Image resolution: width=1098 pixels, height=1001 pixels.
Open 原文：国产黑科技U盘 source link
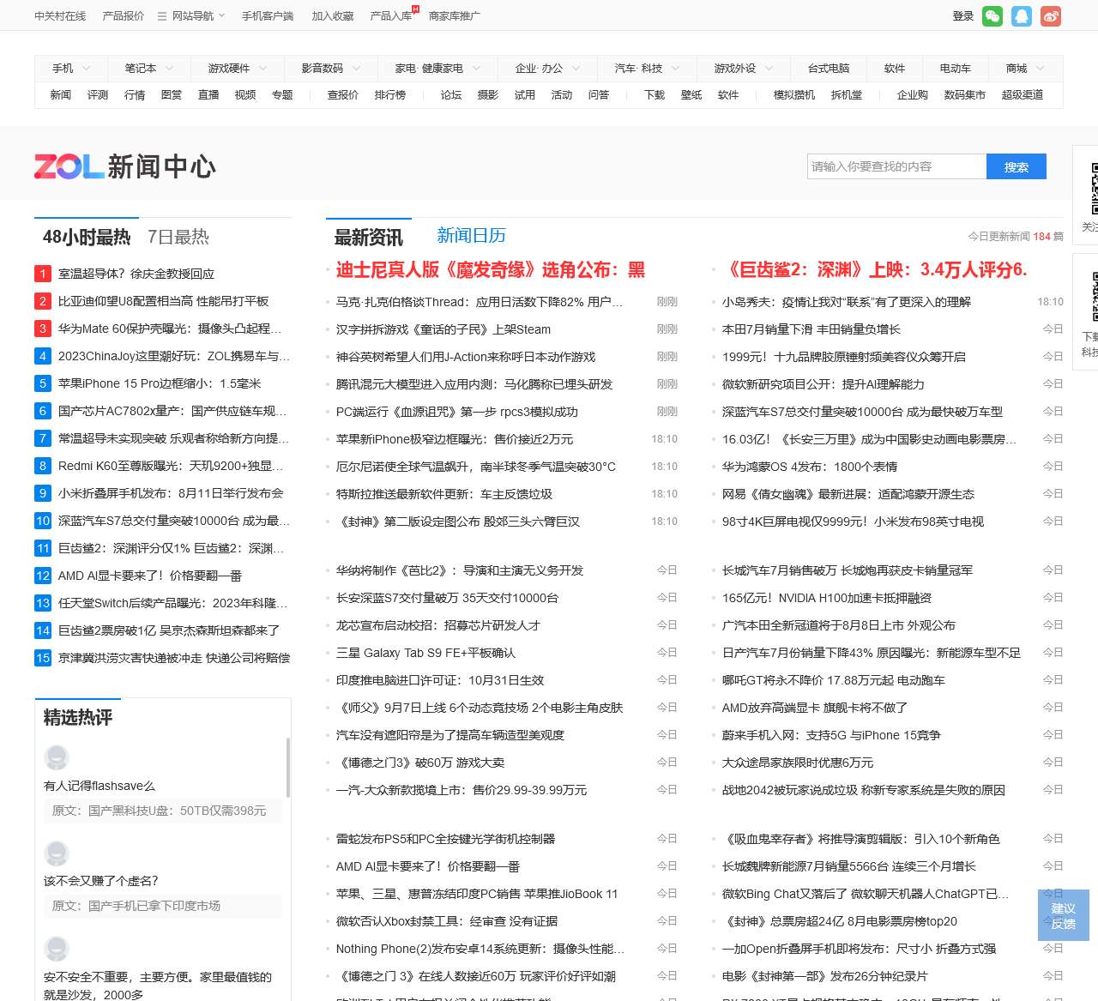point(160,811)
